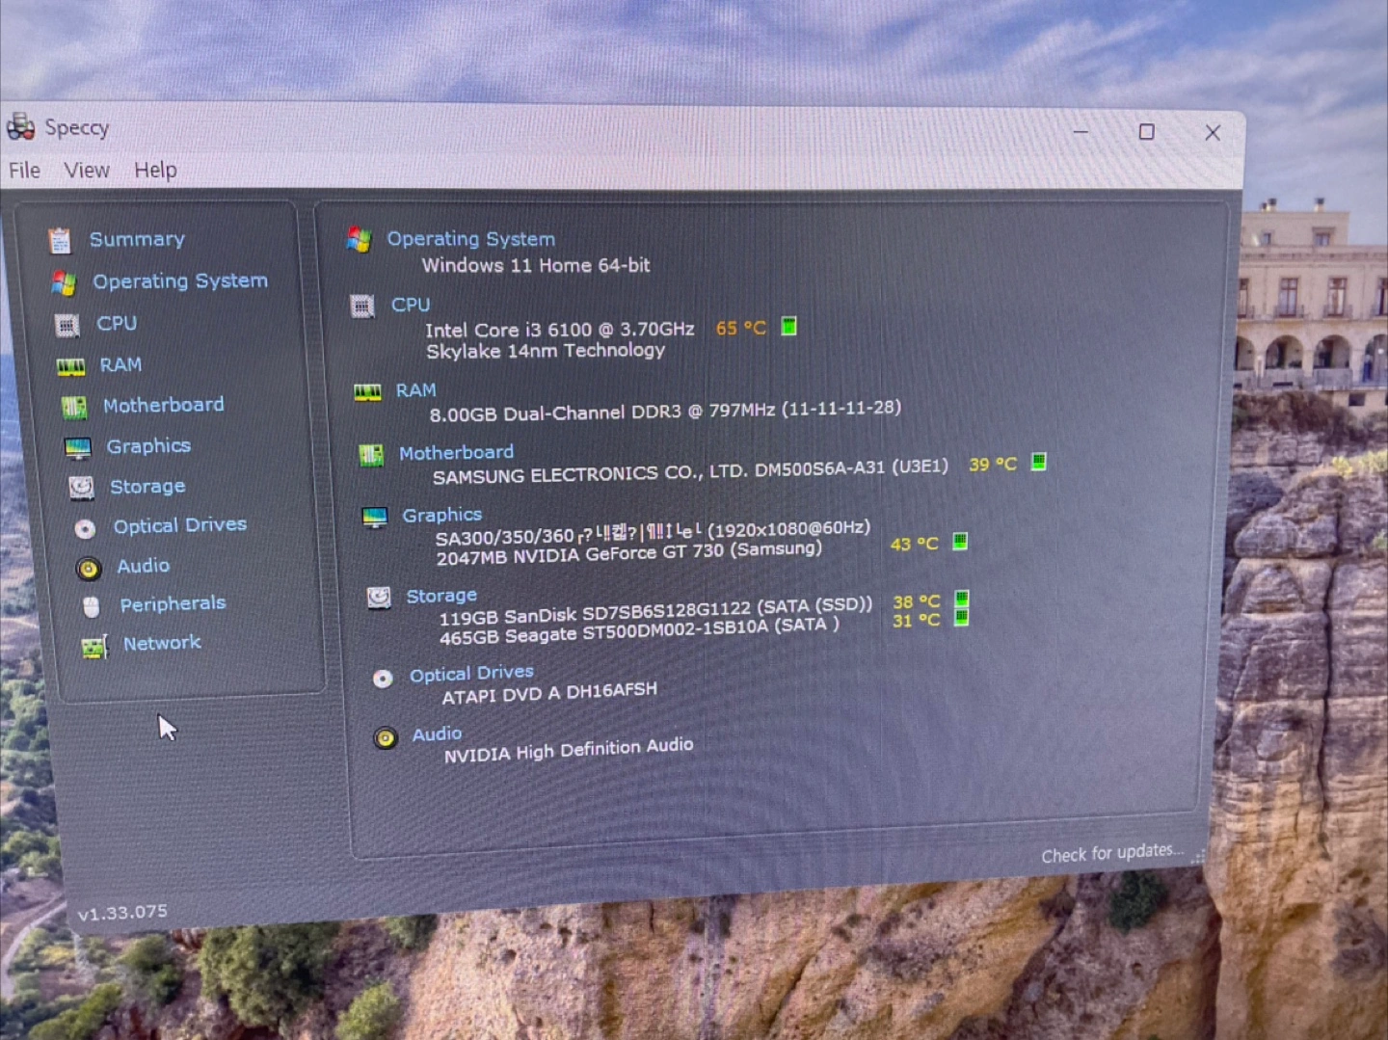Open the RAM heading link in summary
The height and width of the screenshot is (1040, 1388).
(x=415, y=390)
